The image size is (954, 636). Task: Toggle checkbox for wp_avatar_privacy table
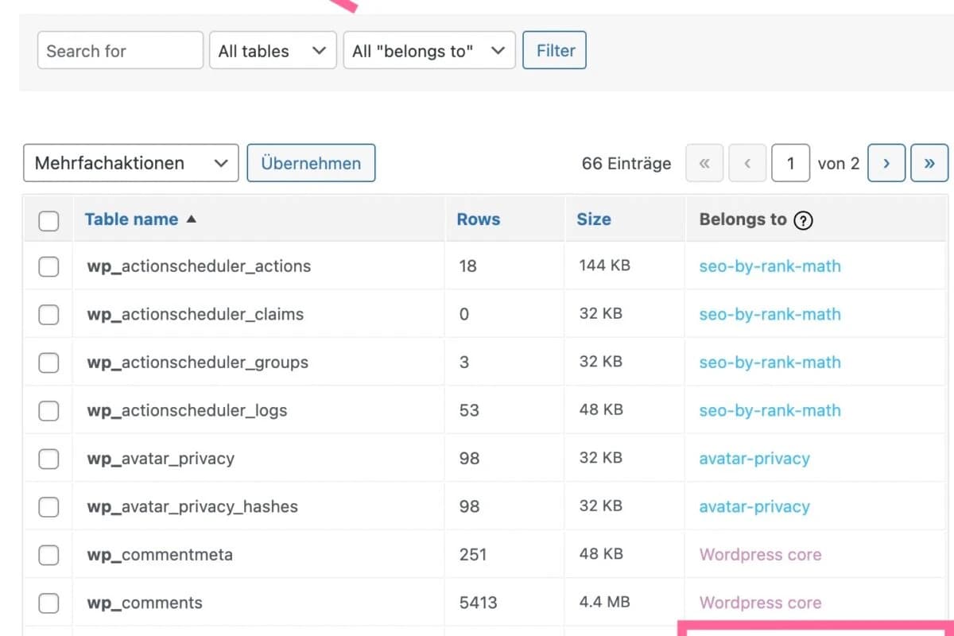pyautogui.click(x=48, y=459)
